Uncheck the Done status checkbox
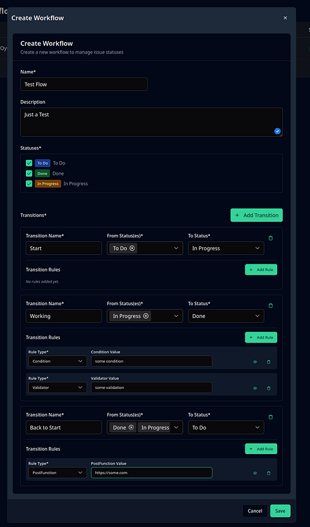310x527 pixels. (x=29, y=174)
